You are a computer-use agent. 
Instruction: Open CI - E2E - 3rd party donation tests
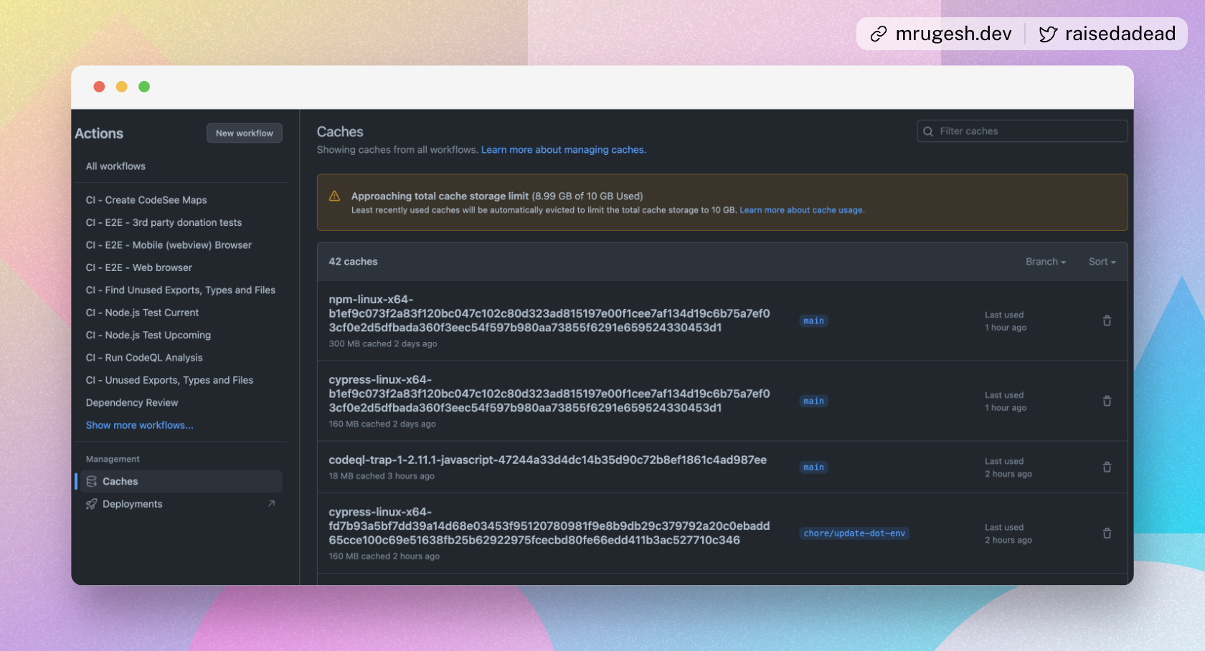coord(164,222)
